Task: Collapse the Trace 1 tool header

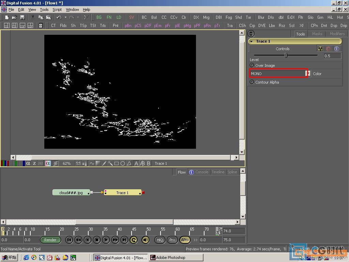Action: [252, 41]
